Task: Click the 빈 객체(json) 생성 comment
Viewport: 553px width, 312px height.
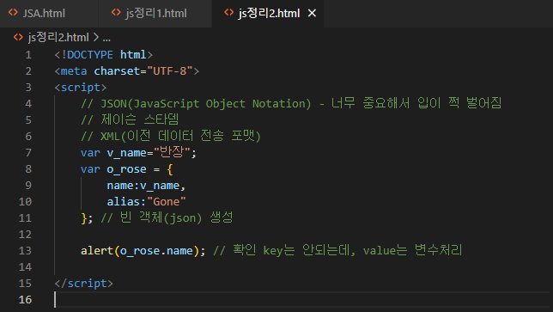Action: [x=167, y=217]
